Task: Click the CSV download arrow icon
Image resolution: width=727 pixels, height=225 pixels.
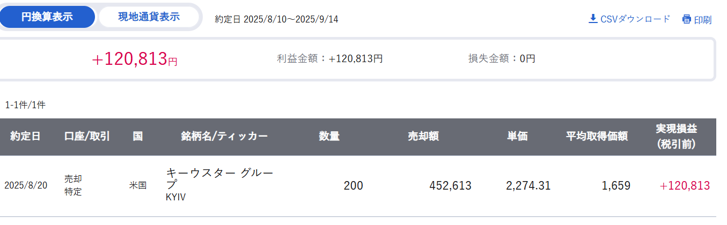Action: [x=593, y=19]
